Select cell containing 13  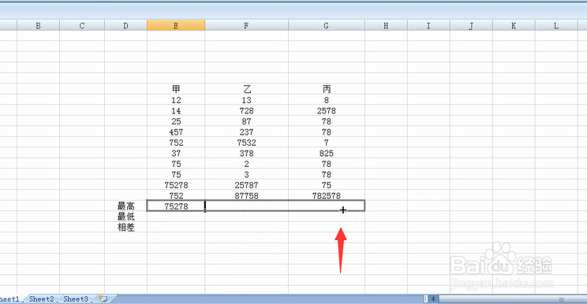(x=247, y=100)
